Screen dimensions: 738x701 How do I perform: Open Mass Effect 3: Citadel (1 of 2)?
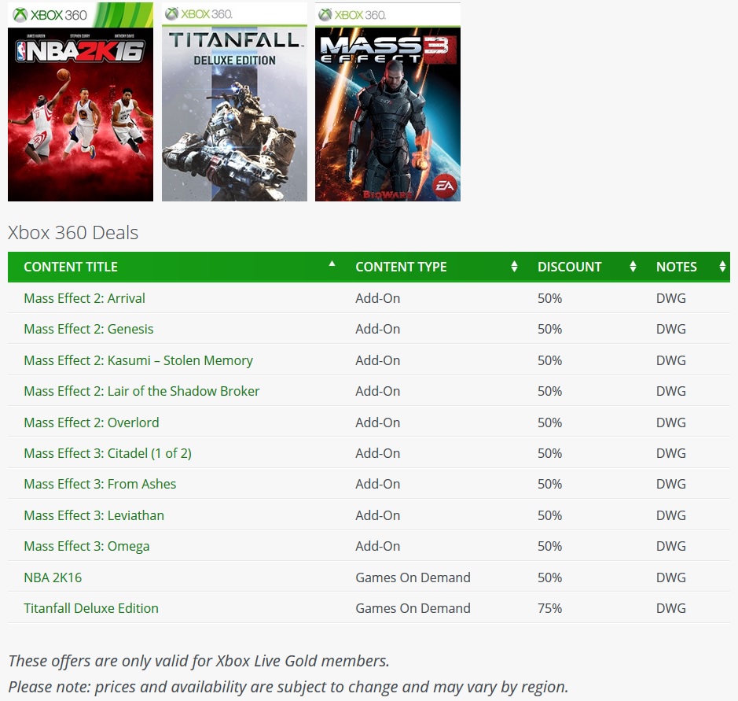click(108, 453)
